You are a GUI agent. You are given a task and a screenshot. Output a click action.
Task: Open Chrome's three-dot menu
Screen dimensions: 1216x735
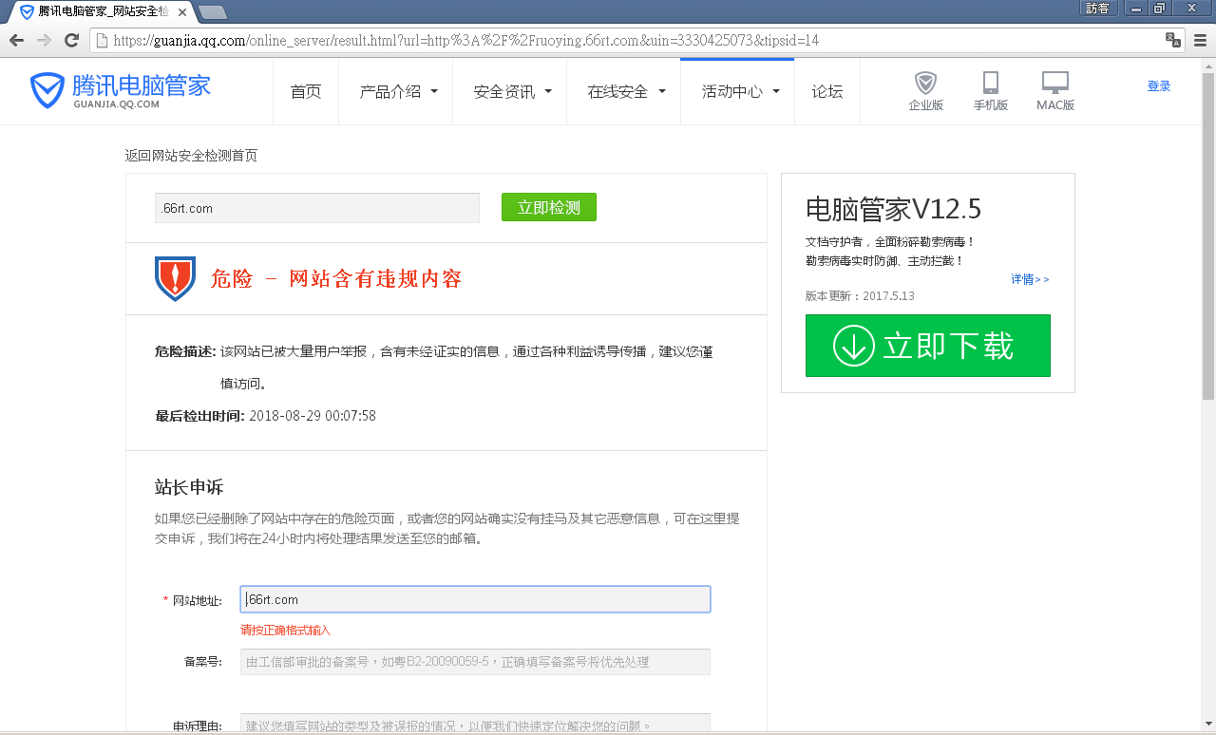point(1201,41)
